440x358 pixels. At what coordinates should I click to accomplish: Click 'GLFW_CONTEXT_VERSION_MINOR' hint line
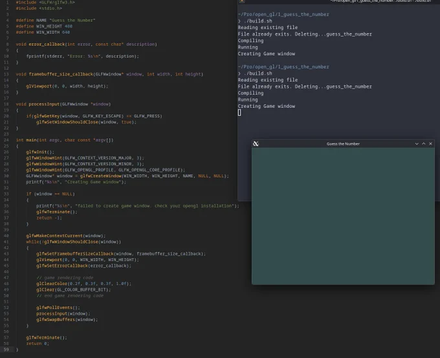click(85, 164)
